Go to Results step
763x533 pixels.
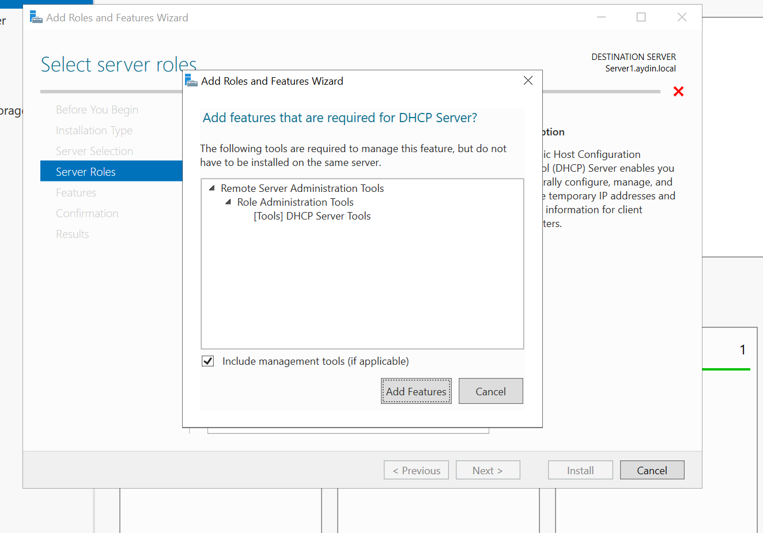[73, 234]
